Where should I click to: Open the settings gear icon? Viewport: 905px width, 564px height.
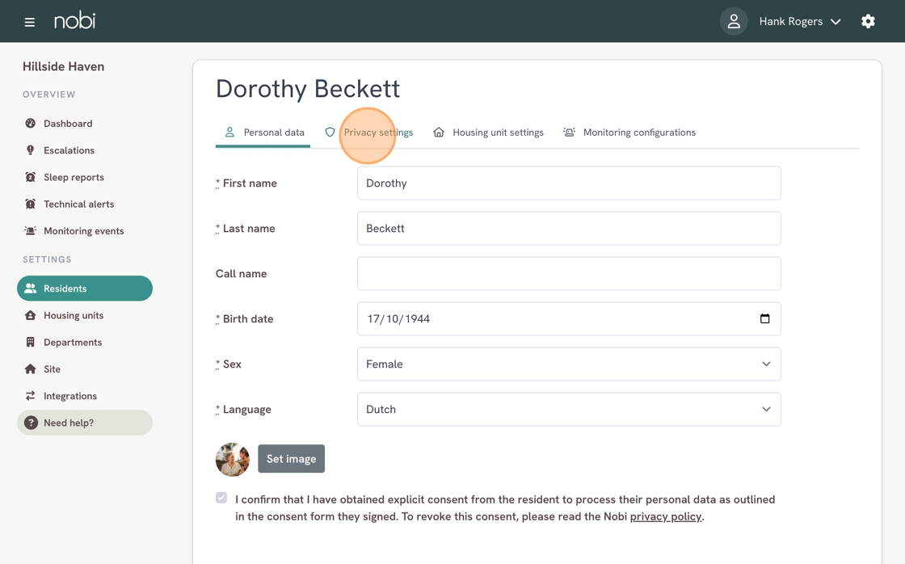tap(868, 22)
